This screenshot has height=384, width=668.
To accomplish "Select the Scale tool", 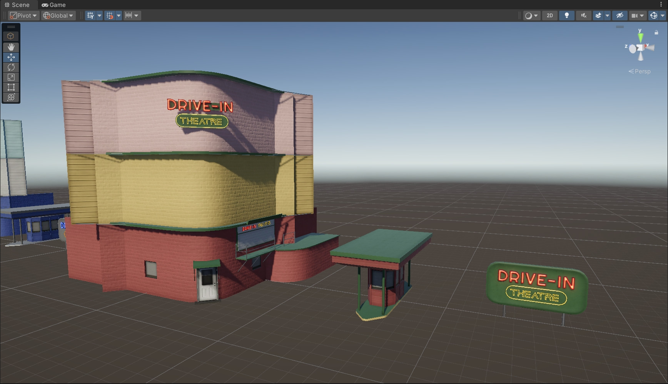I will click(11, 77).
